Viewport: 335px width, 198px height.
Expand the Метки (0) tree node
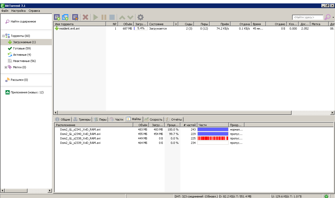click(x=6, y=67)
